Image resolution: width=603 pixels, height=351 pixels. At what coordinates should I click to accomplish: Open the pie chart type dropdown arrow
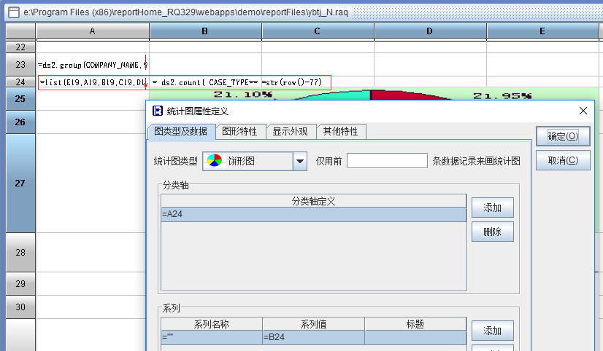click(299, 161)
